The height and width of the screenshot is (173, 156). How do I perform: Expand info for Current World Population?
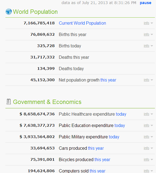[148, 23]
